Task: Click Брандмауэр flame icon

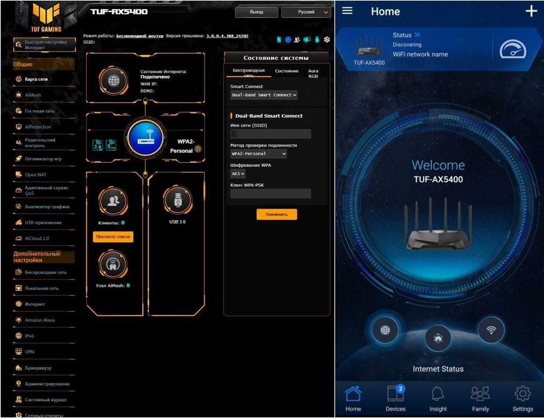Action: click(x=19, y=367)
